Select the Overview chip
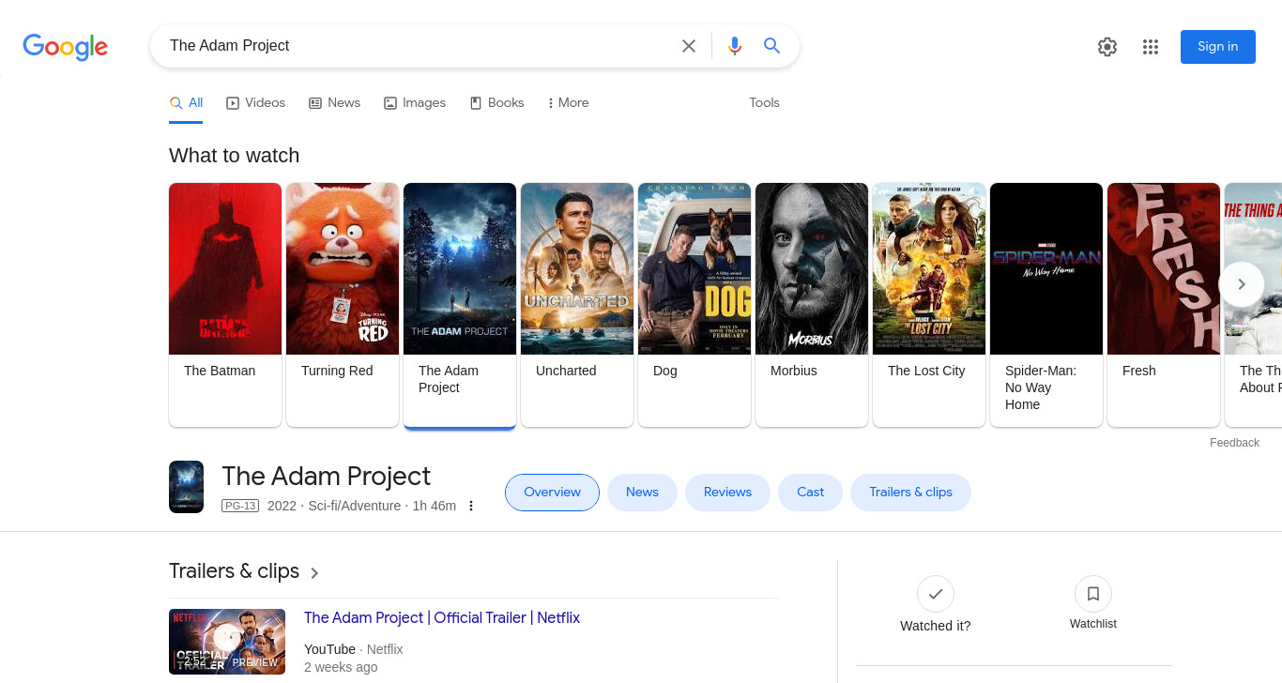Viewport: 1282px width, 683px height. 552,493
